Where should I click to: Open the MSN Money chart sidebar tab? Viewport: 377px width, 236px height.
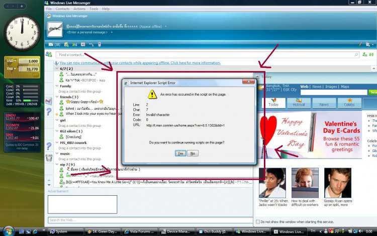click(49, 101)
